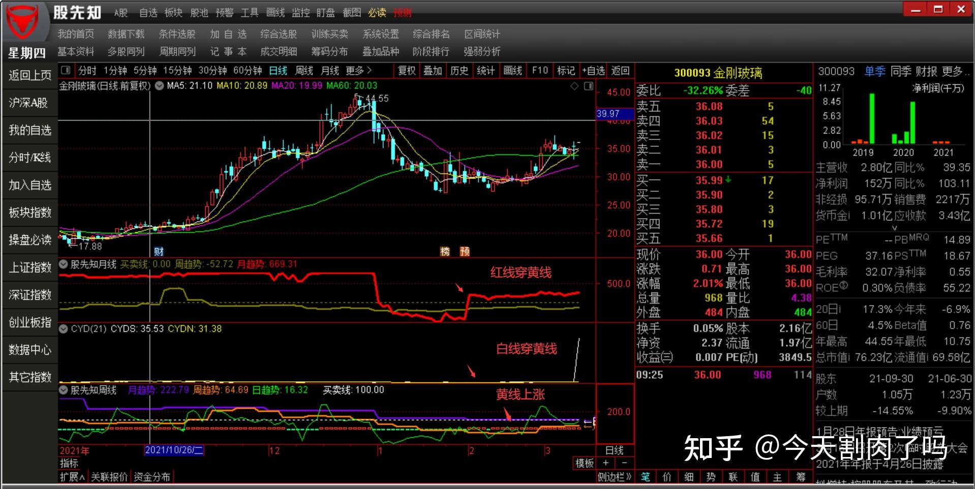Screen dimensions: 975x489
Task: Open 强弱分析 in the toolbar
Action: (482, 51)
